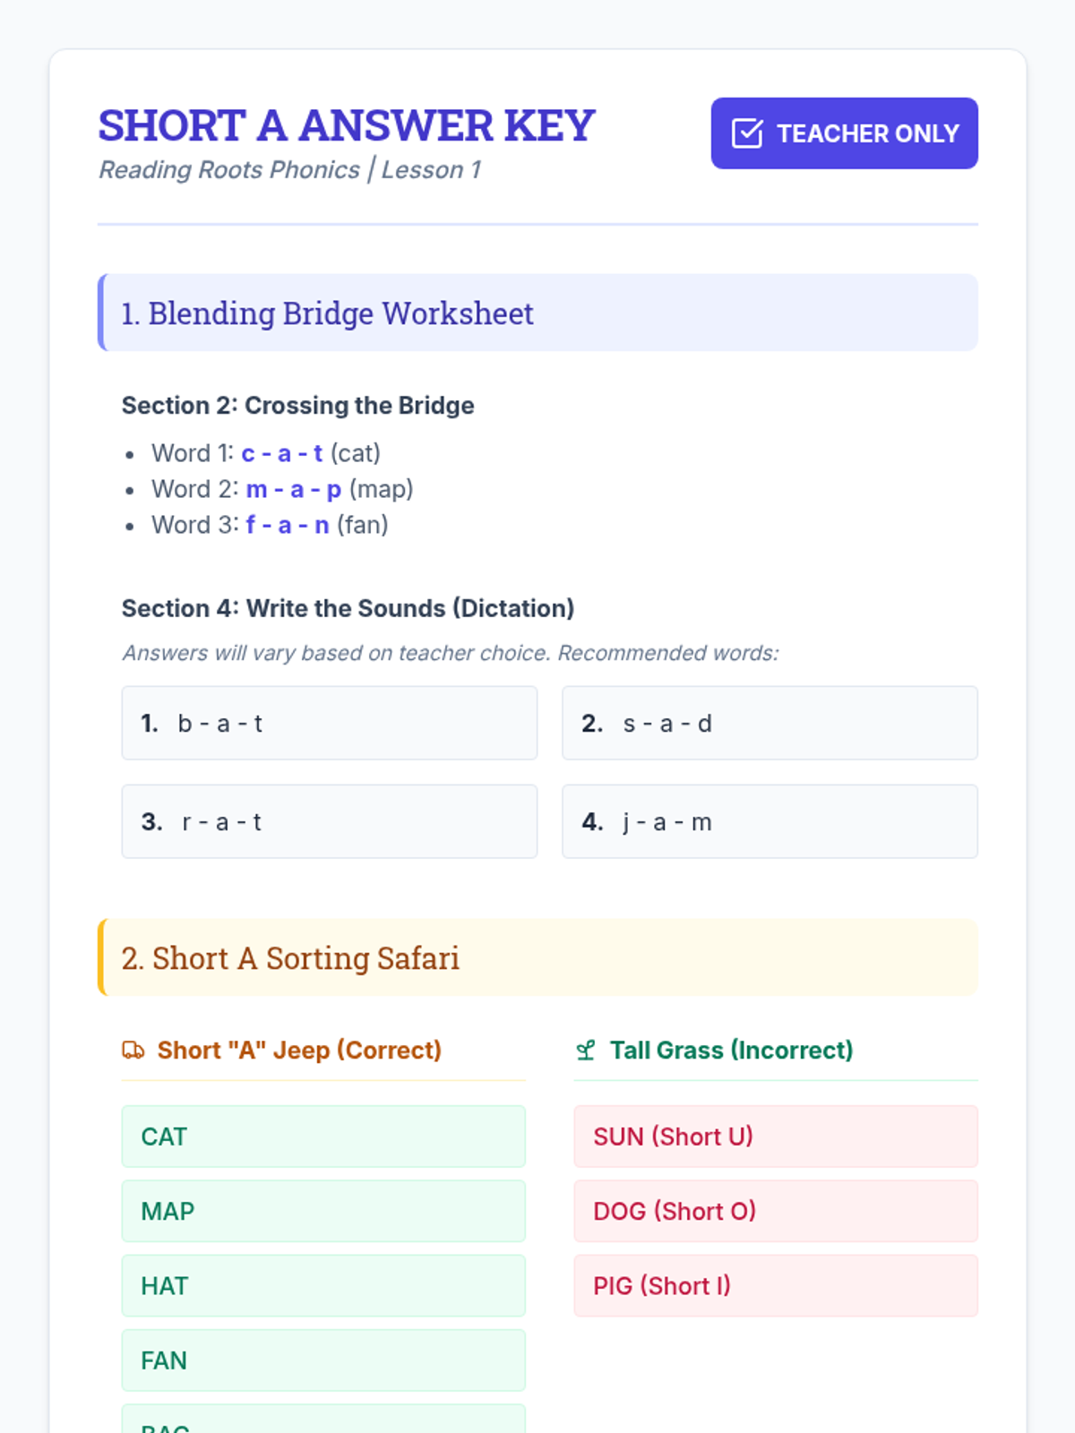Image resolution: width=1075 pixels, height=1433 pixels.
Task: Click the checkmark icon in Teacher Only badge
Action: pos(747,133)
